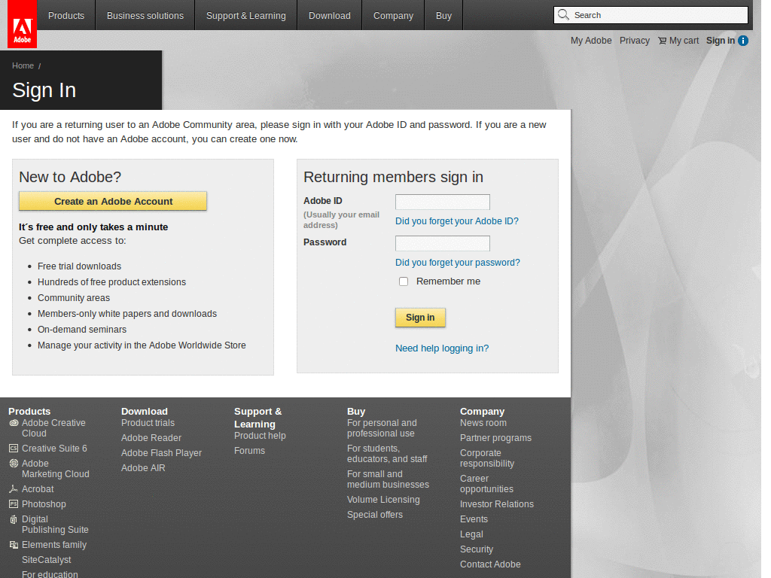Viewport: 771px width, 578px height.
Task: Open Career opportunities footer link
Action: point(487,484)
